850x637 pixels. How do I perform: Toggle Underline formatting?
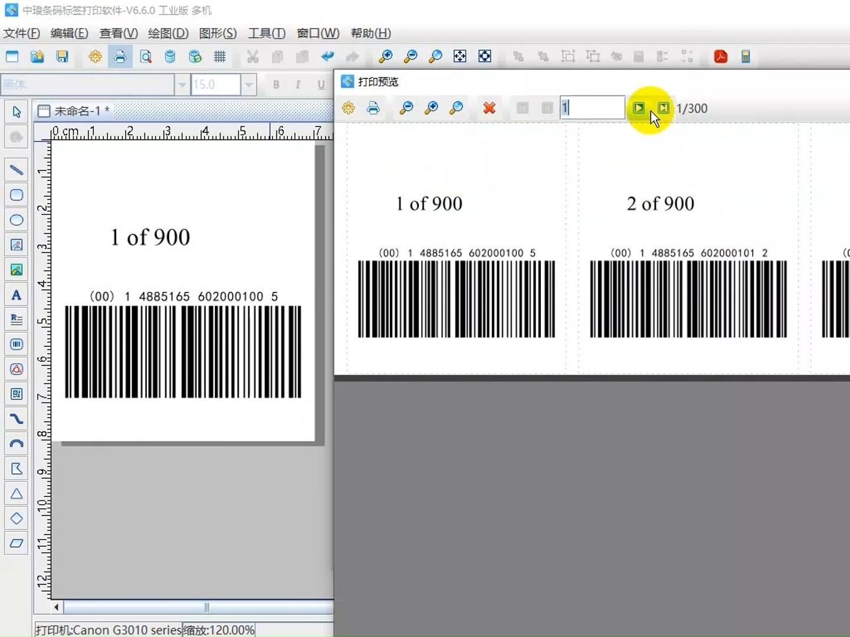[320, 85]
